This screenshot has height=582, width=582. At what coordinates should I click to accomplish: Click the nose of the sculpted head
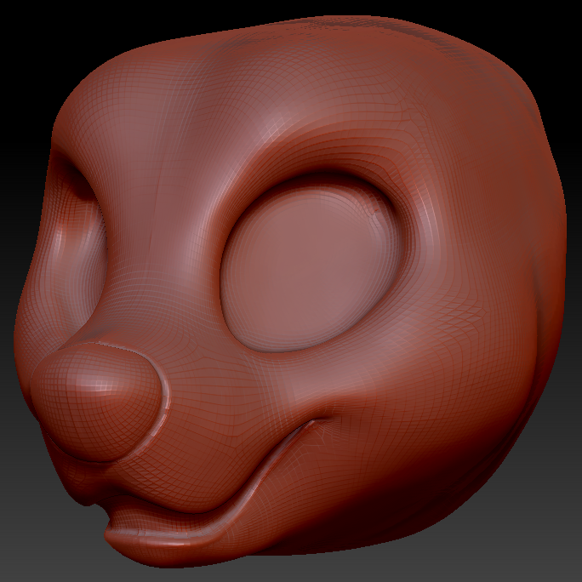click(99, 402)
